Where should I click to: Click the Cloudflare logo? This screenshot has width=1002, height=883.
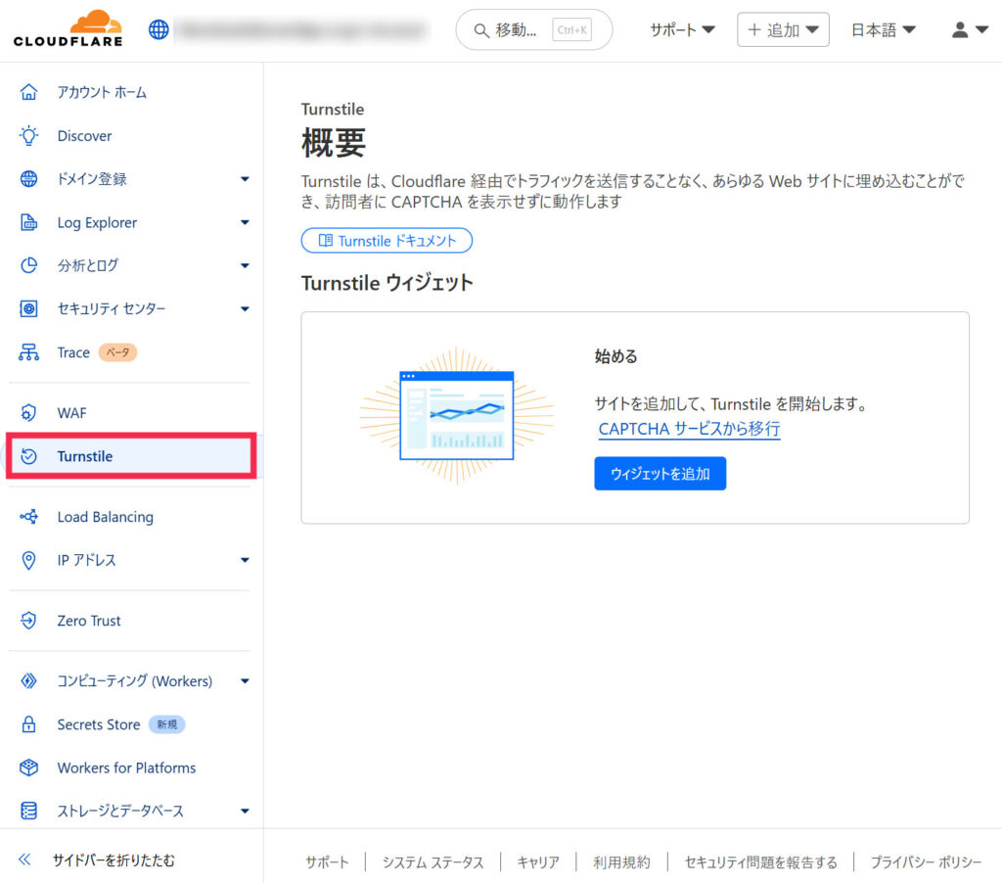tap(68, 29)
